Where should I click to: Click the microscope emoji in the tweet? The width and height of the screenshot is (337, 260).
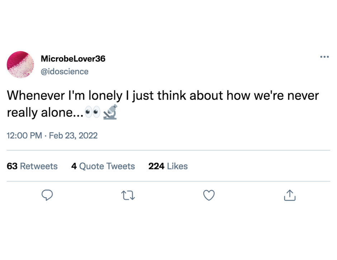(x=110, y=112)
